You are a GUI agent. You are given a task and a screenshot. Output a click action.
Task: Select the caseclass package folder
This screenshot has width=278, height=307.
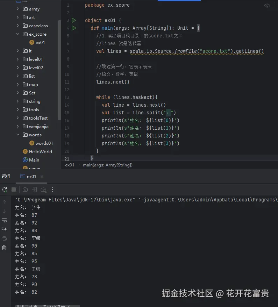point(35,26)
